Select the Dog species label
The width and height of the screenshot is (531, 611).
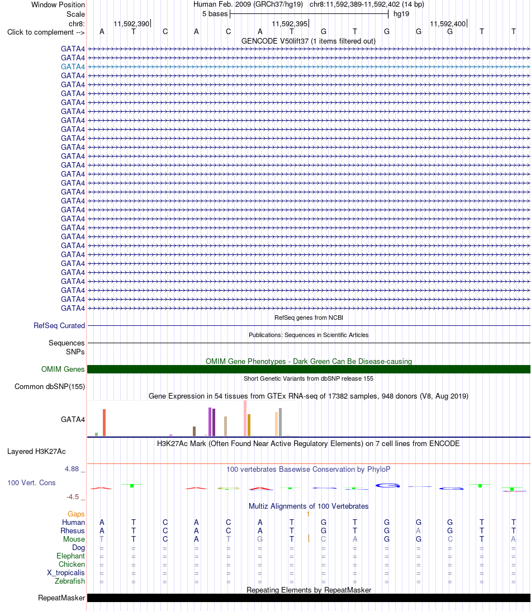[x=78, y=547]
